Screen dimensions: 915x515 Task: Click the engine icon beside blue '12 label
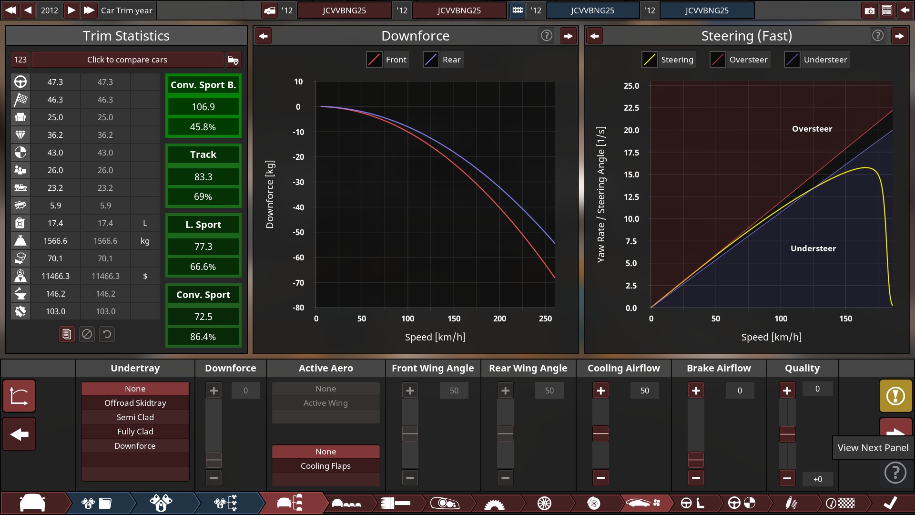point(518,10)
